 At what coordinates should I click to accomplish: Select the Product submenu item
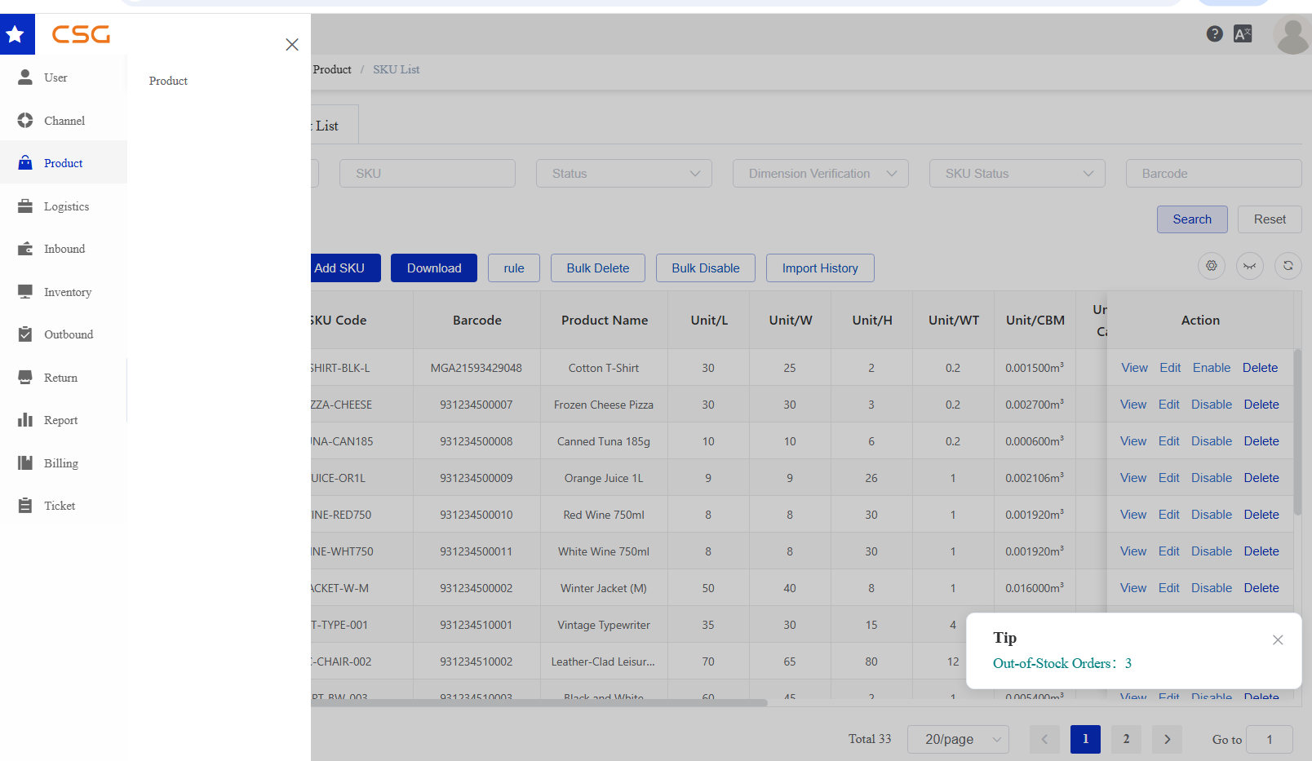click(168, 81)
